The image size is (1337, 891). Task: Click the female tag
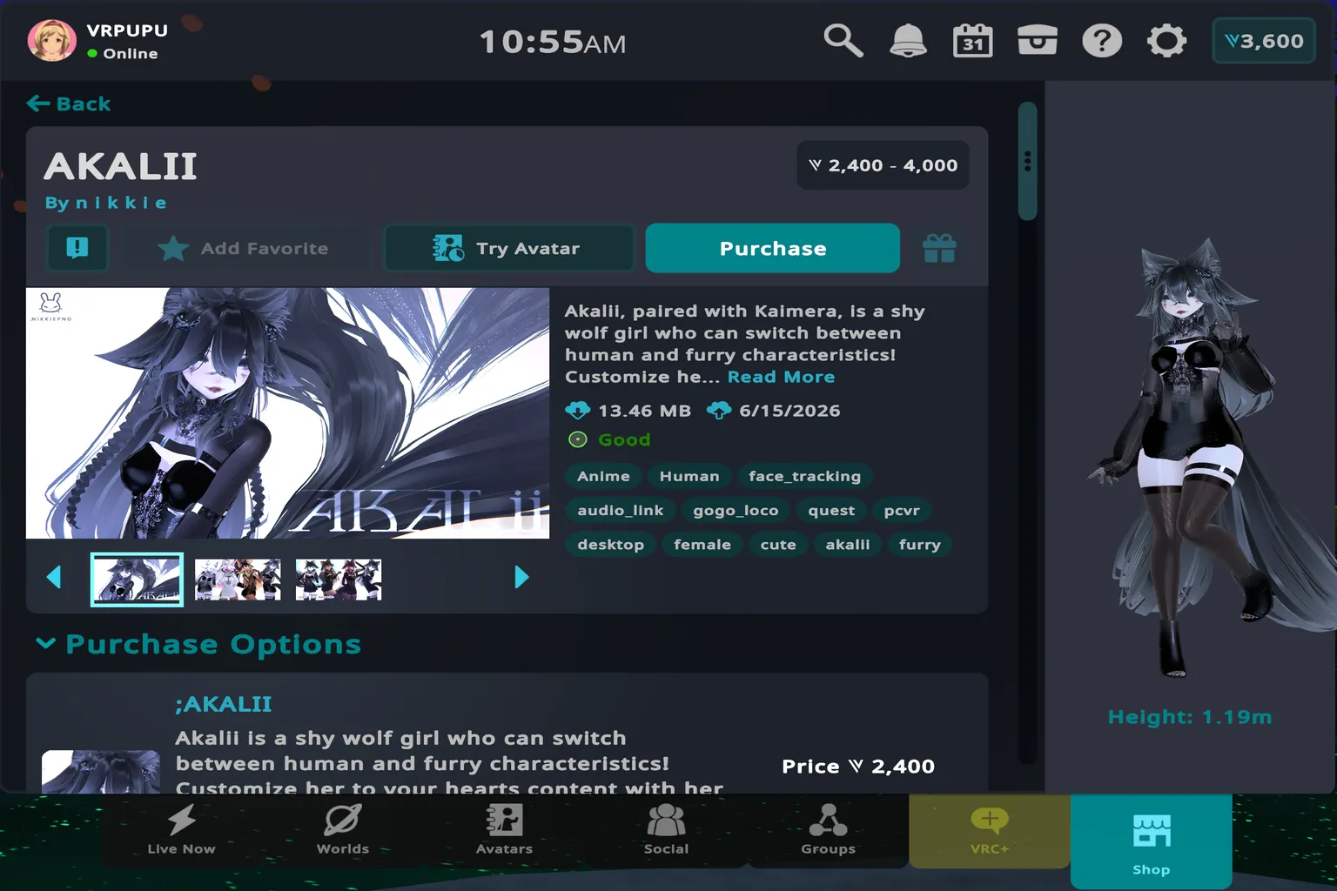coord(702,544)
